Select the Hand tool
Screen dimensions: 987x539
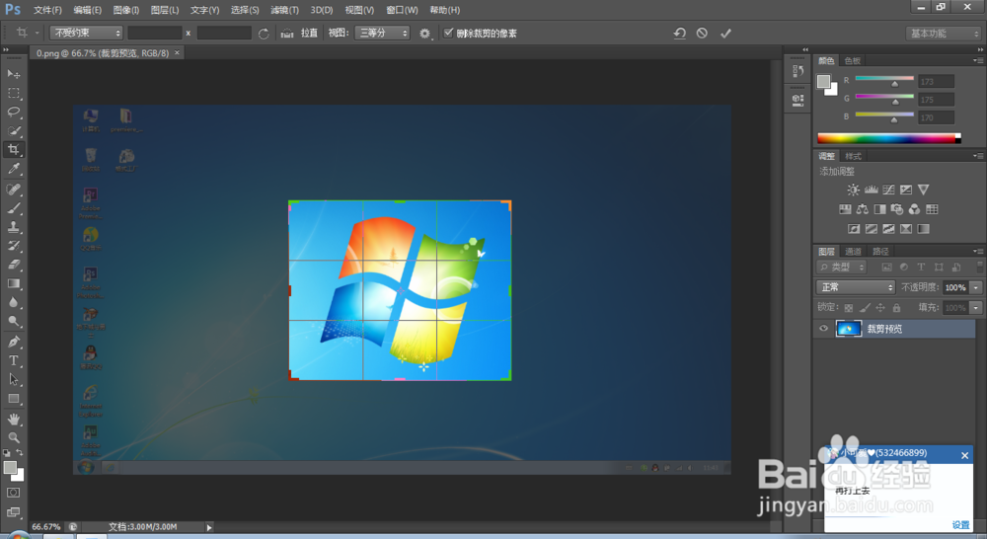(x=13, y=419)
